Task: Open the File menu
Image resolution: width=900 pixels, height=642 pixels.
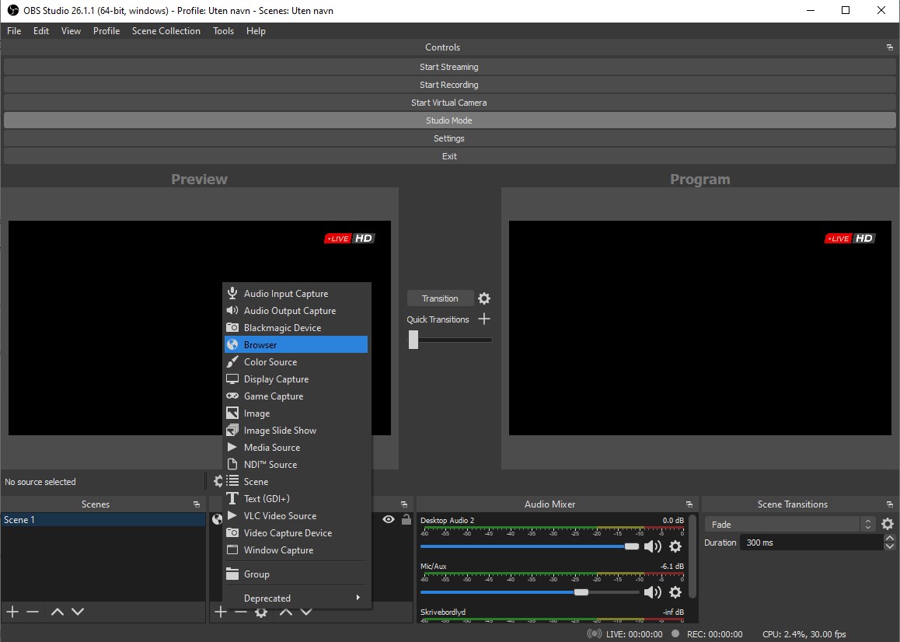Action: click(x=14, y=31)
